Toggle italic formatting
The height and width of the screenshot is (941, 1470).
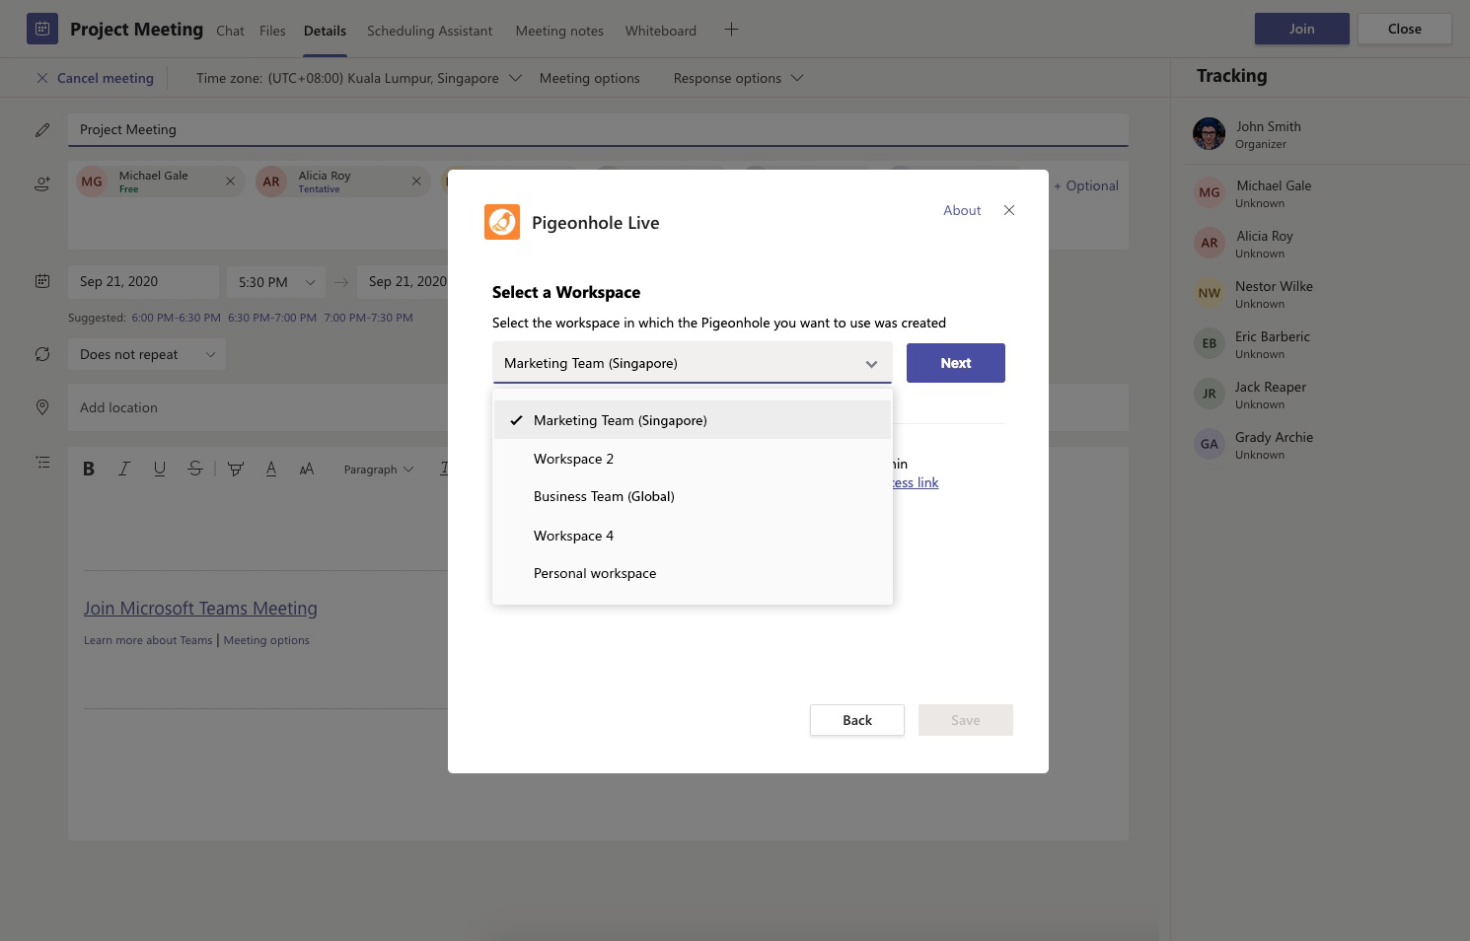pos(124,469)
